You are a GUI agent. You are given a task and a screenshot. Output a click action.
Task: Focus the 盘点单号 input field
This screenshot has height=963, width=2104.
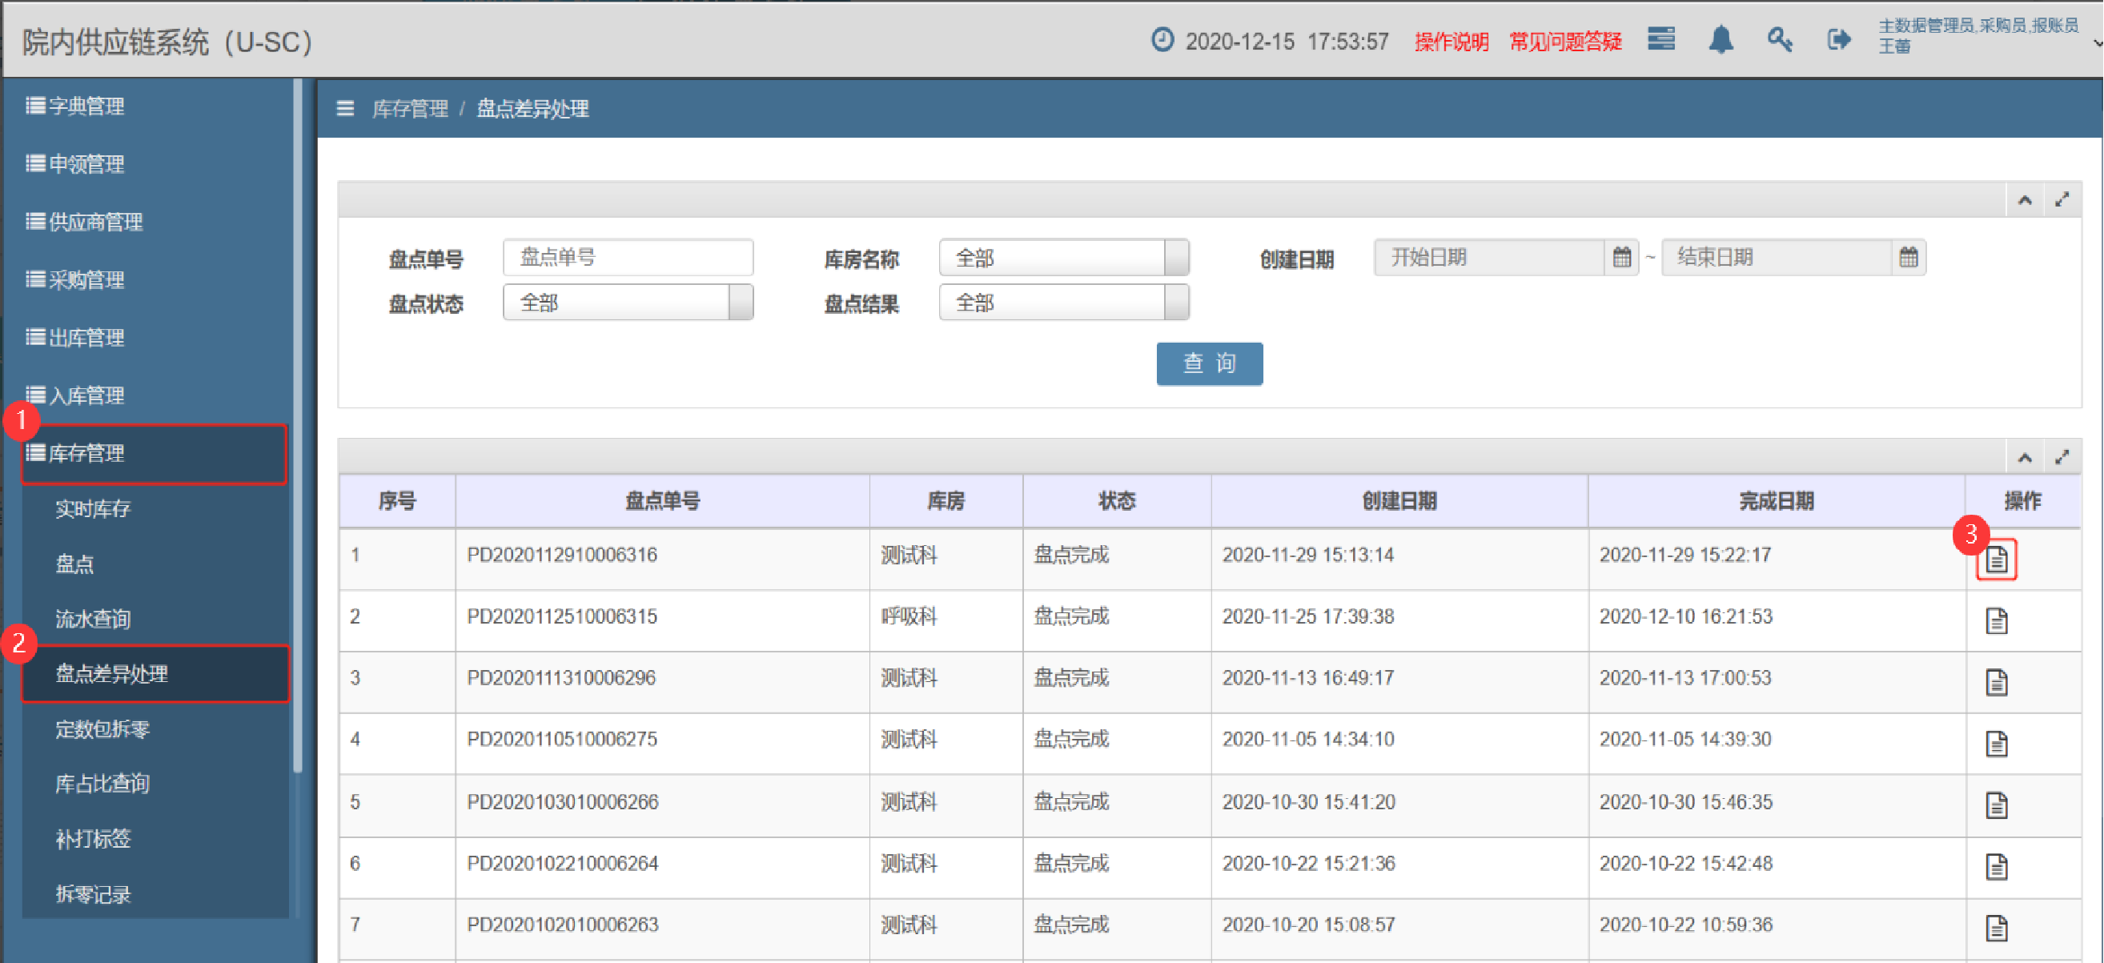(x=628, y=258)
